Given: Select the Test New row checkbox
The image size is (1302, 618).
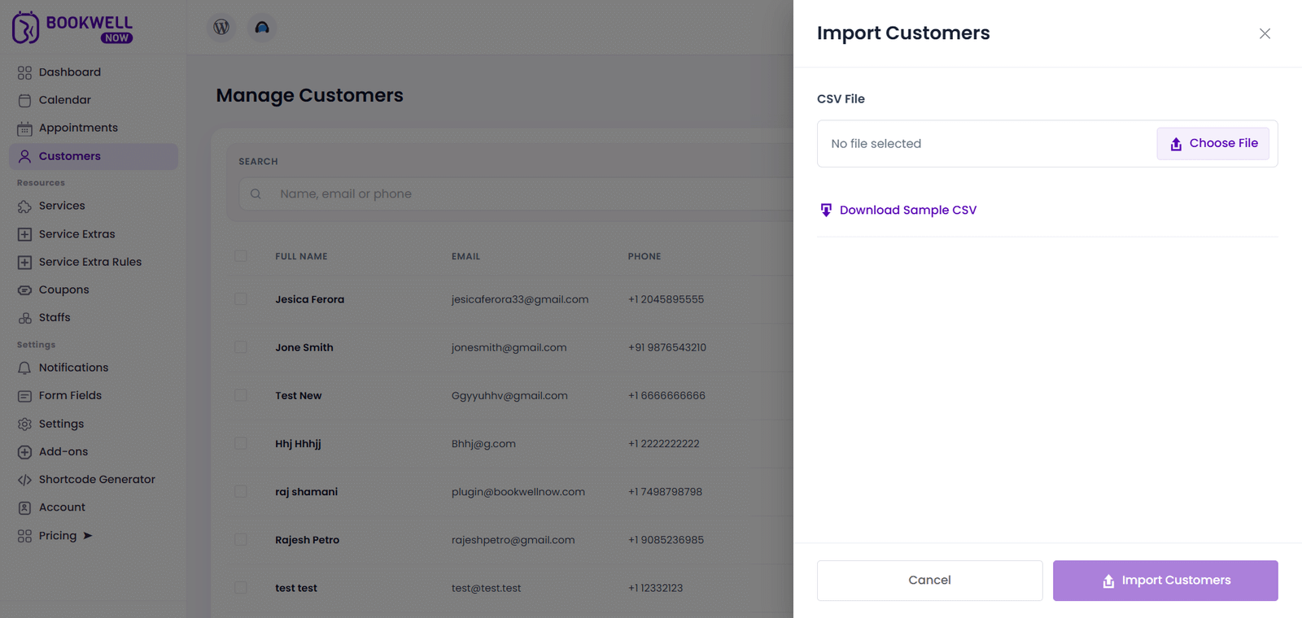Looking at the screenshot, I should point(241,395).
